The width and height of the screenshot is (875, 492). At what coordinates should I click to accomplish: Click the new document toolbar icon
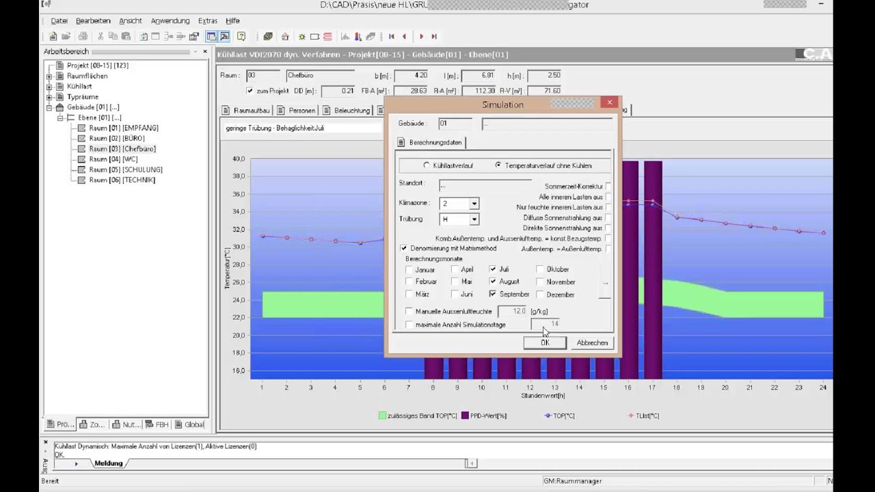coord(53,36)
